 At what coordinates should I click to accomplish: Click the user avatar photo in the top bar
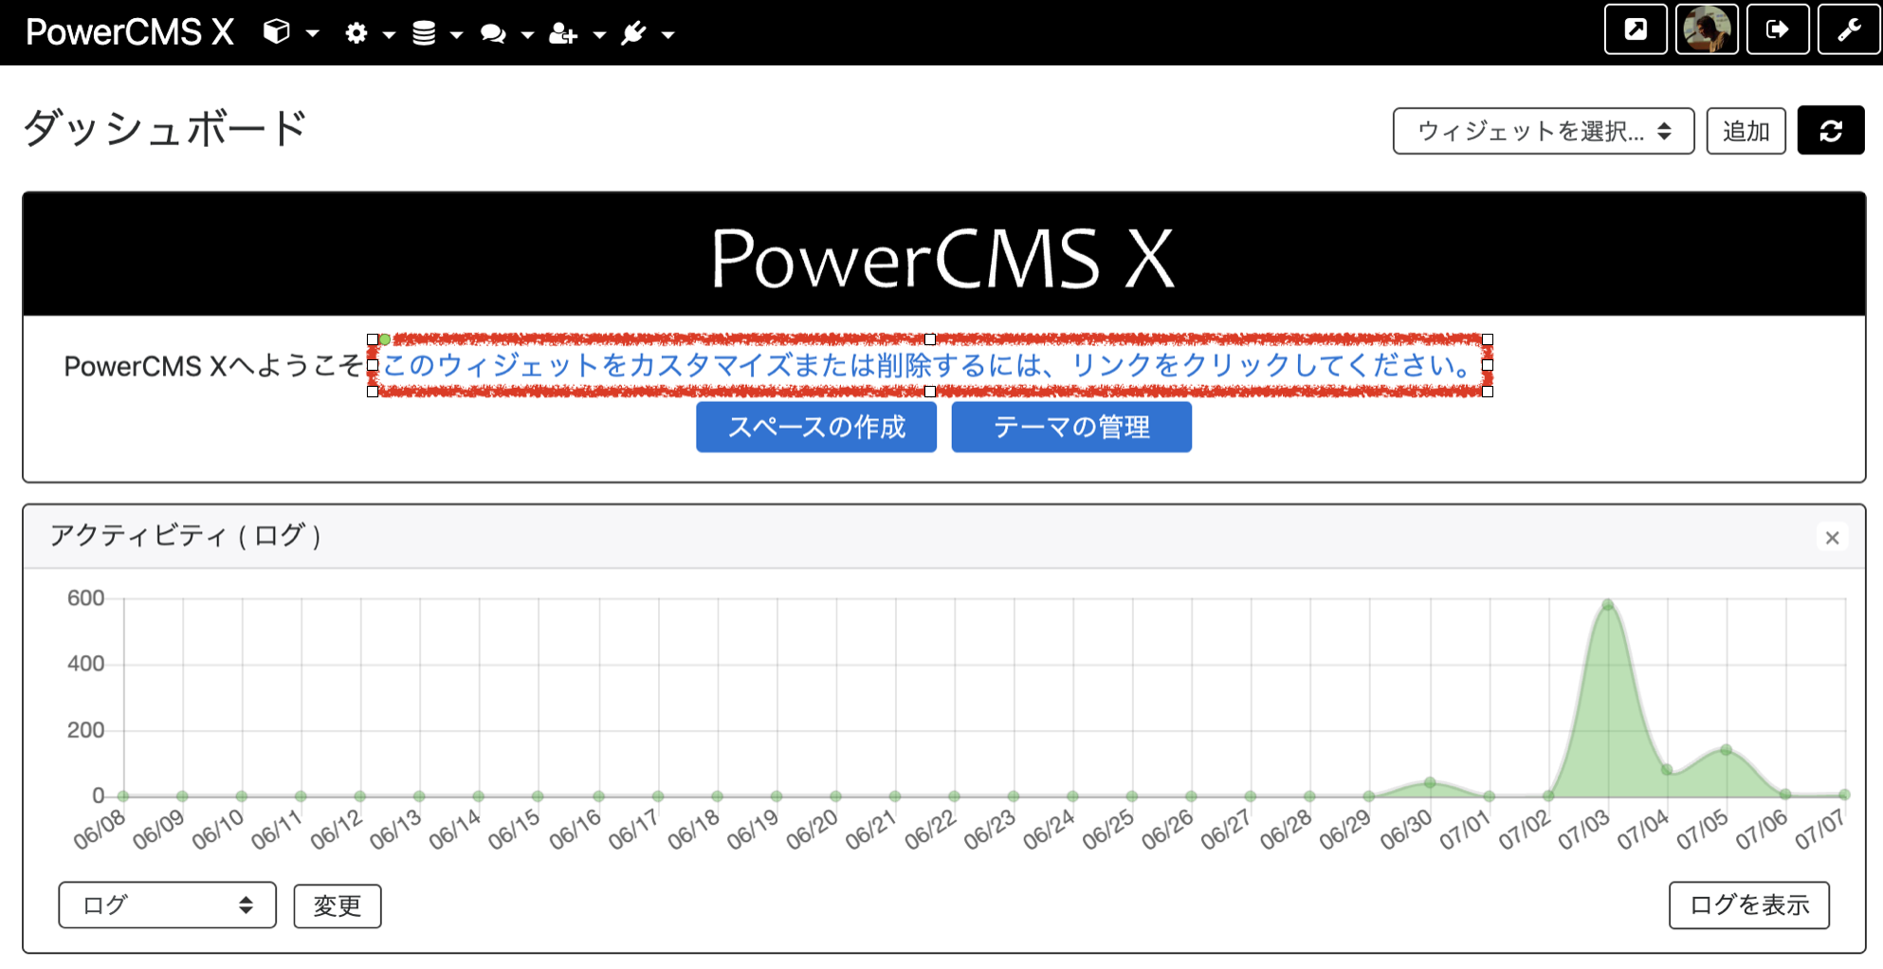(1707, 29)
